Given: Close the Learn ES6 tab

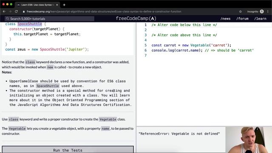Looking at the screenshot, I should click(57, 5).
